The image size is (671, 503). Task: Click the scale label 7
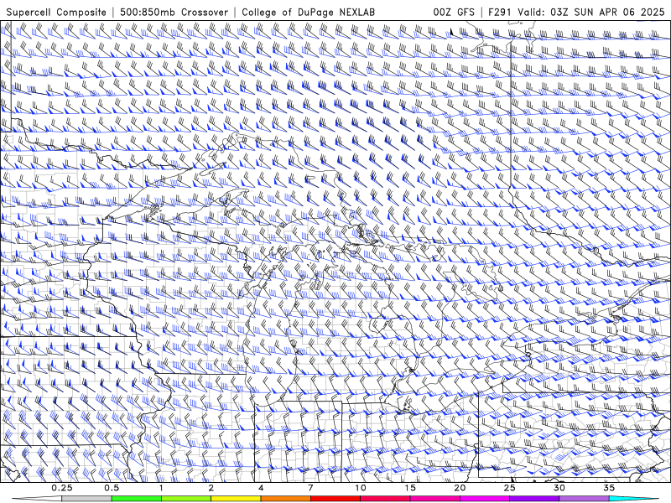click(x=310, y=488)
